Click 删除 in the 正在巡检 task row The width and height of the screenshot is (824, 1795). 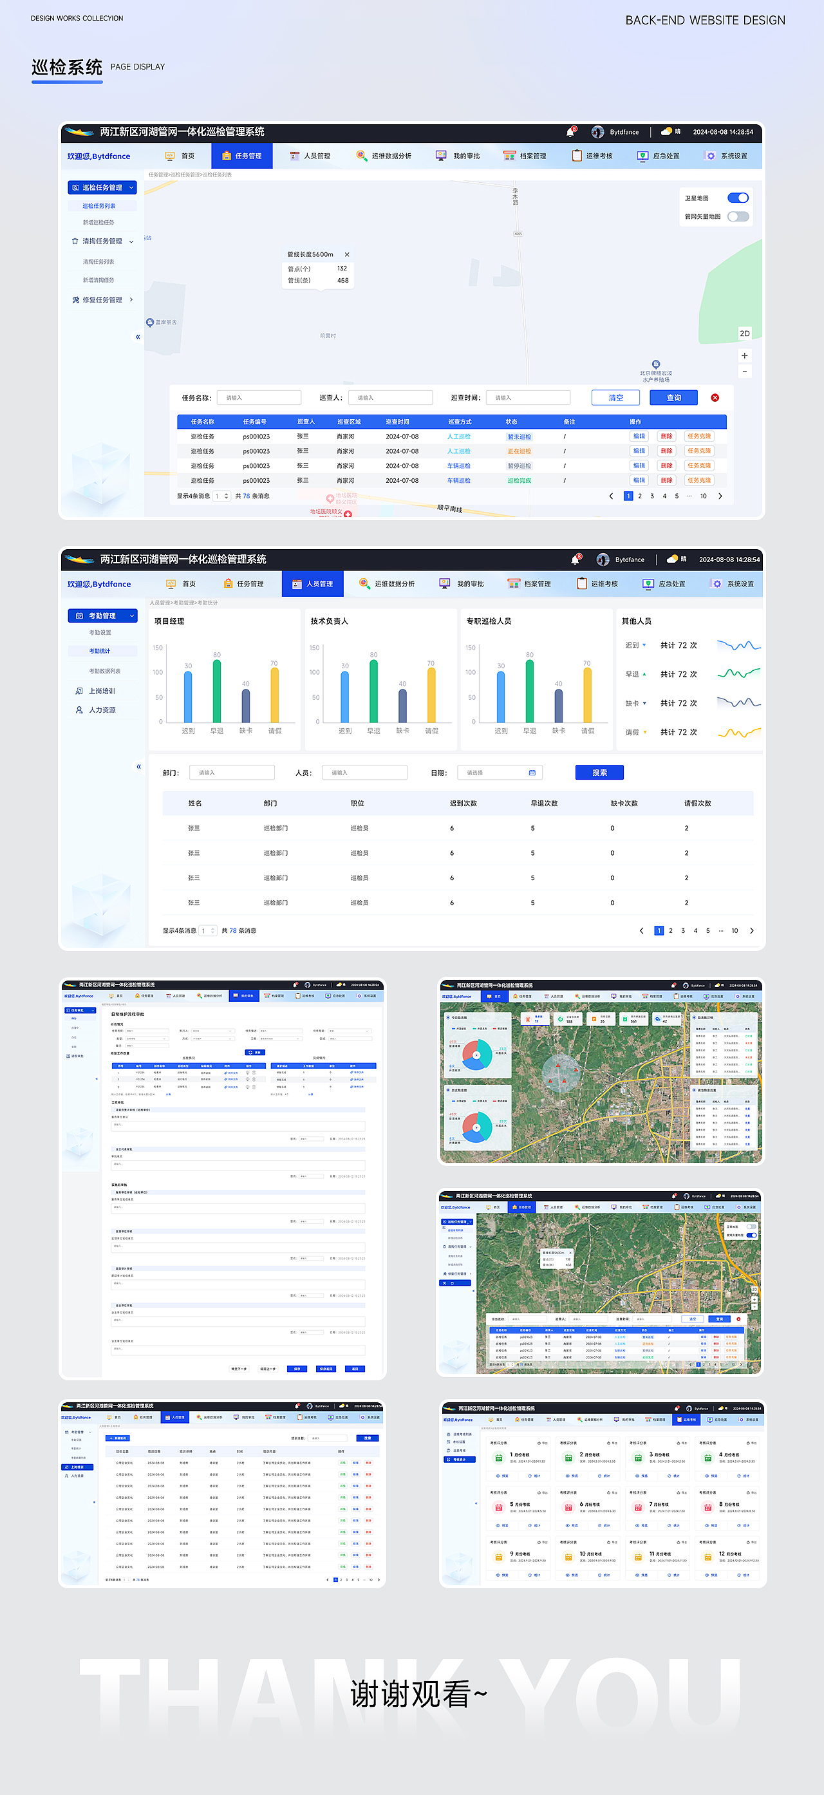point(666,451)
